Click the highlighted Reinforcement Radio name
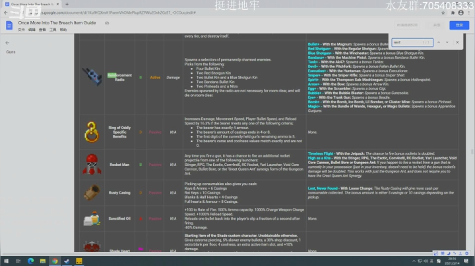475x266 pixels. coord(119,78)
